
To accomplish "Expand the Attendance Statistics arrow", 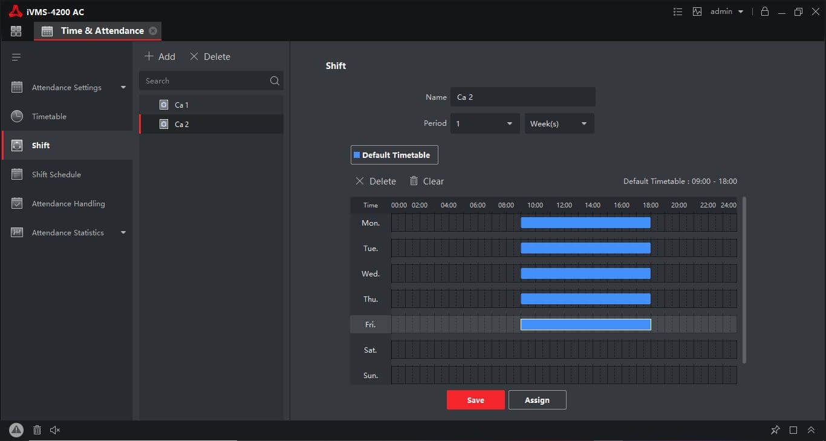I will [123, 232].
